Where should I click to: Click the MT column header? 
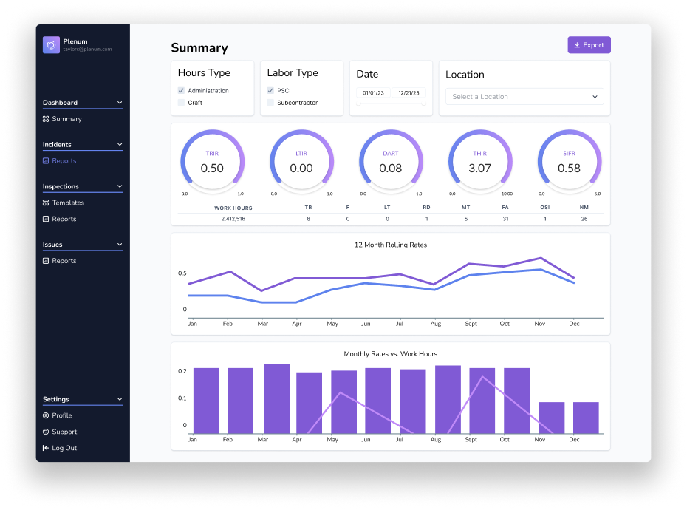tap(465, 208)
